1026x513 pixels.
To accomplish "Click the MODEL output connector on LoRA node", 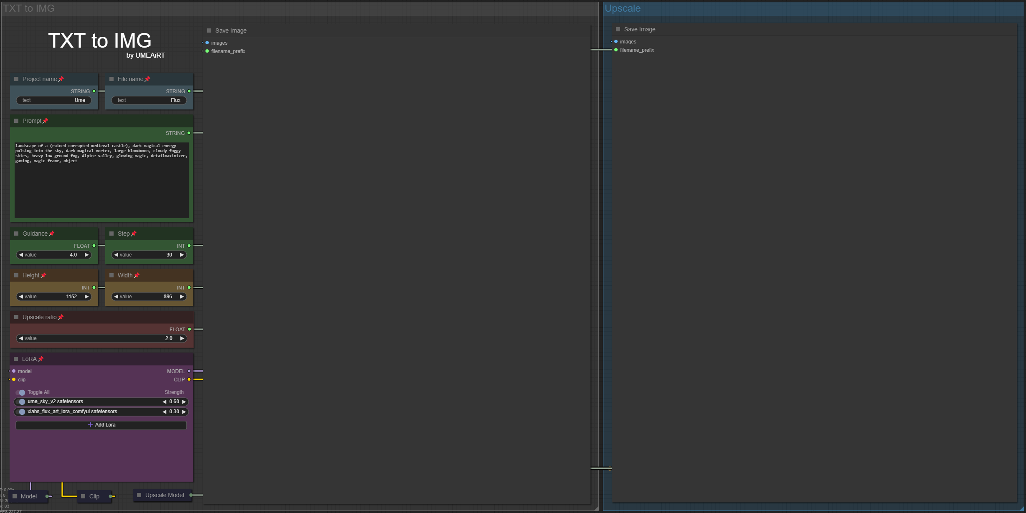I will 189,371.
